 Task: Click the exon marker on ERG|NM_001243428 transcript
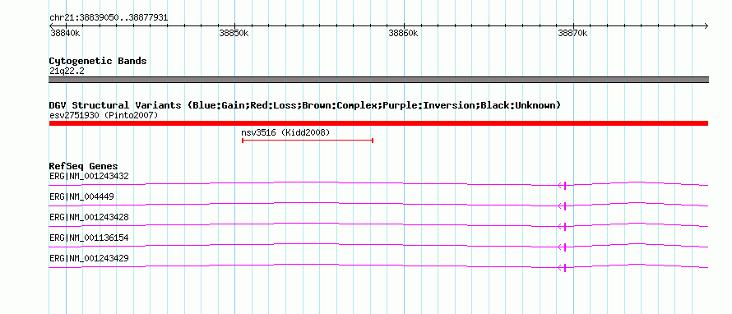[565, 226]
